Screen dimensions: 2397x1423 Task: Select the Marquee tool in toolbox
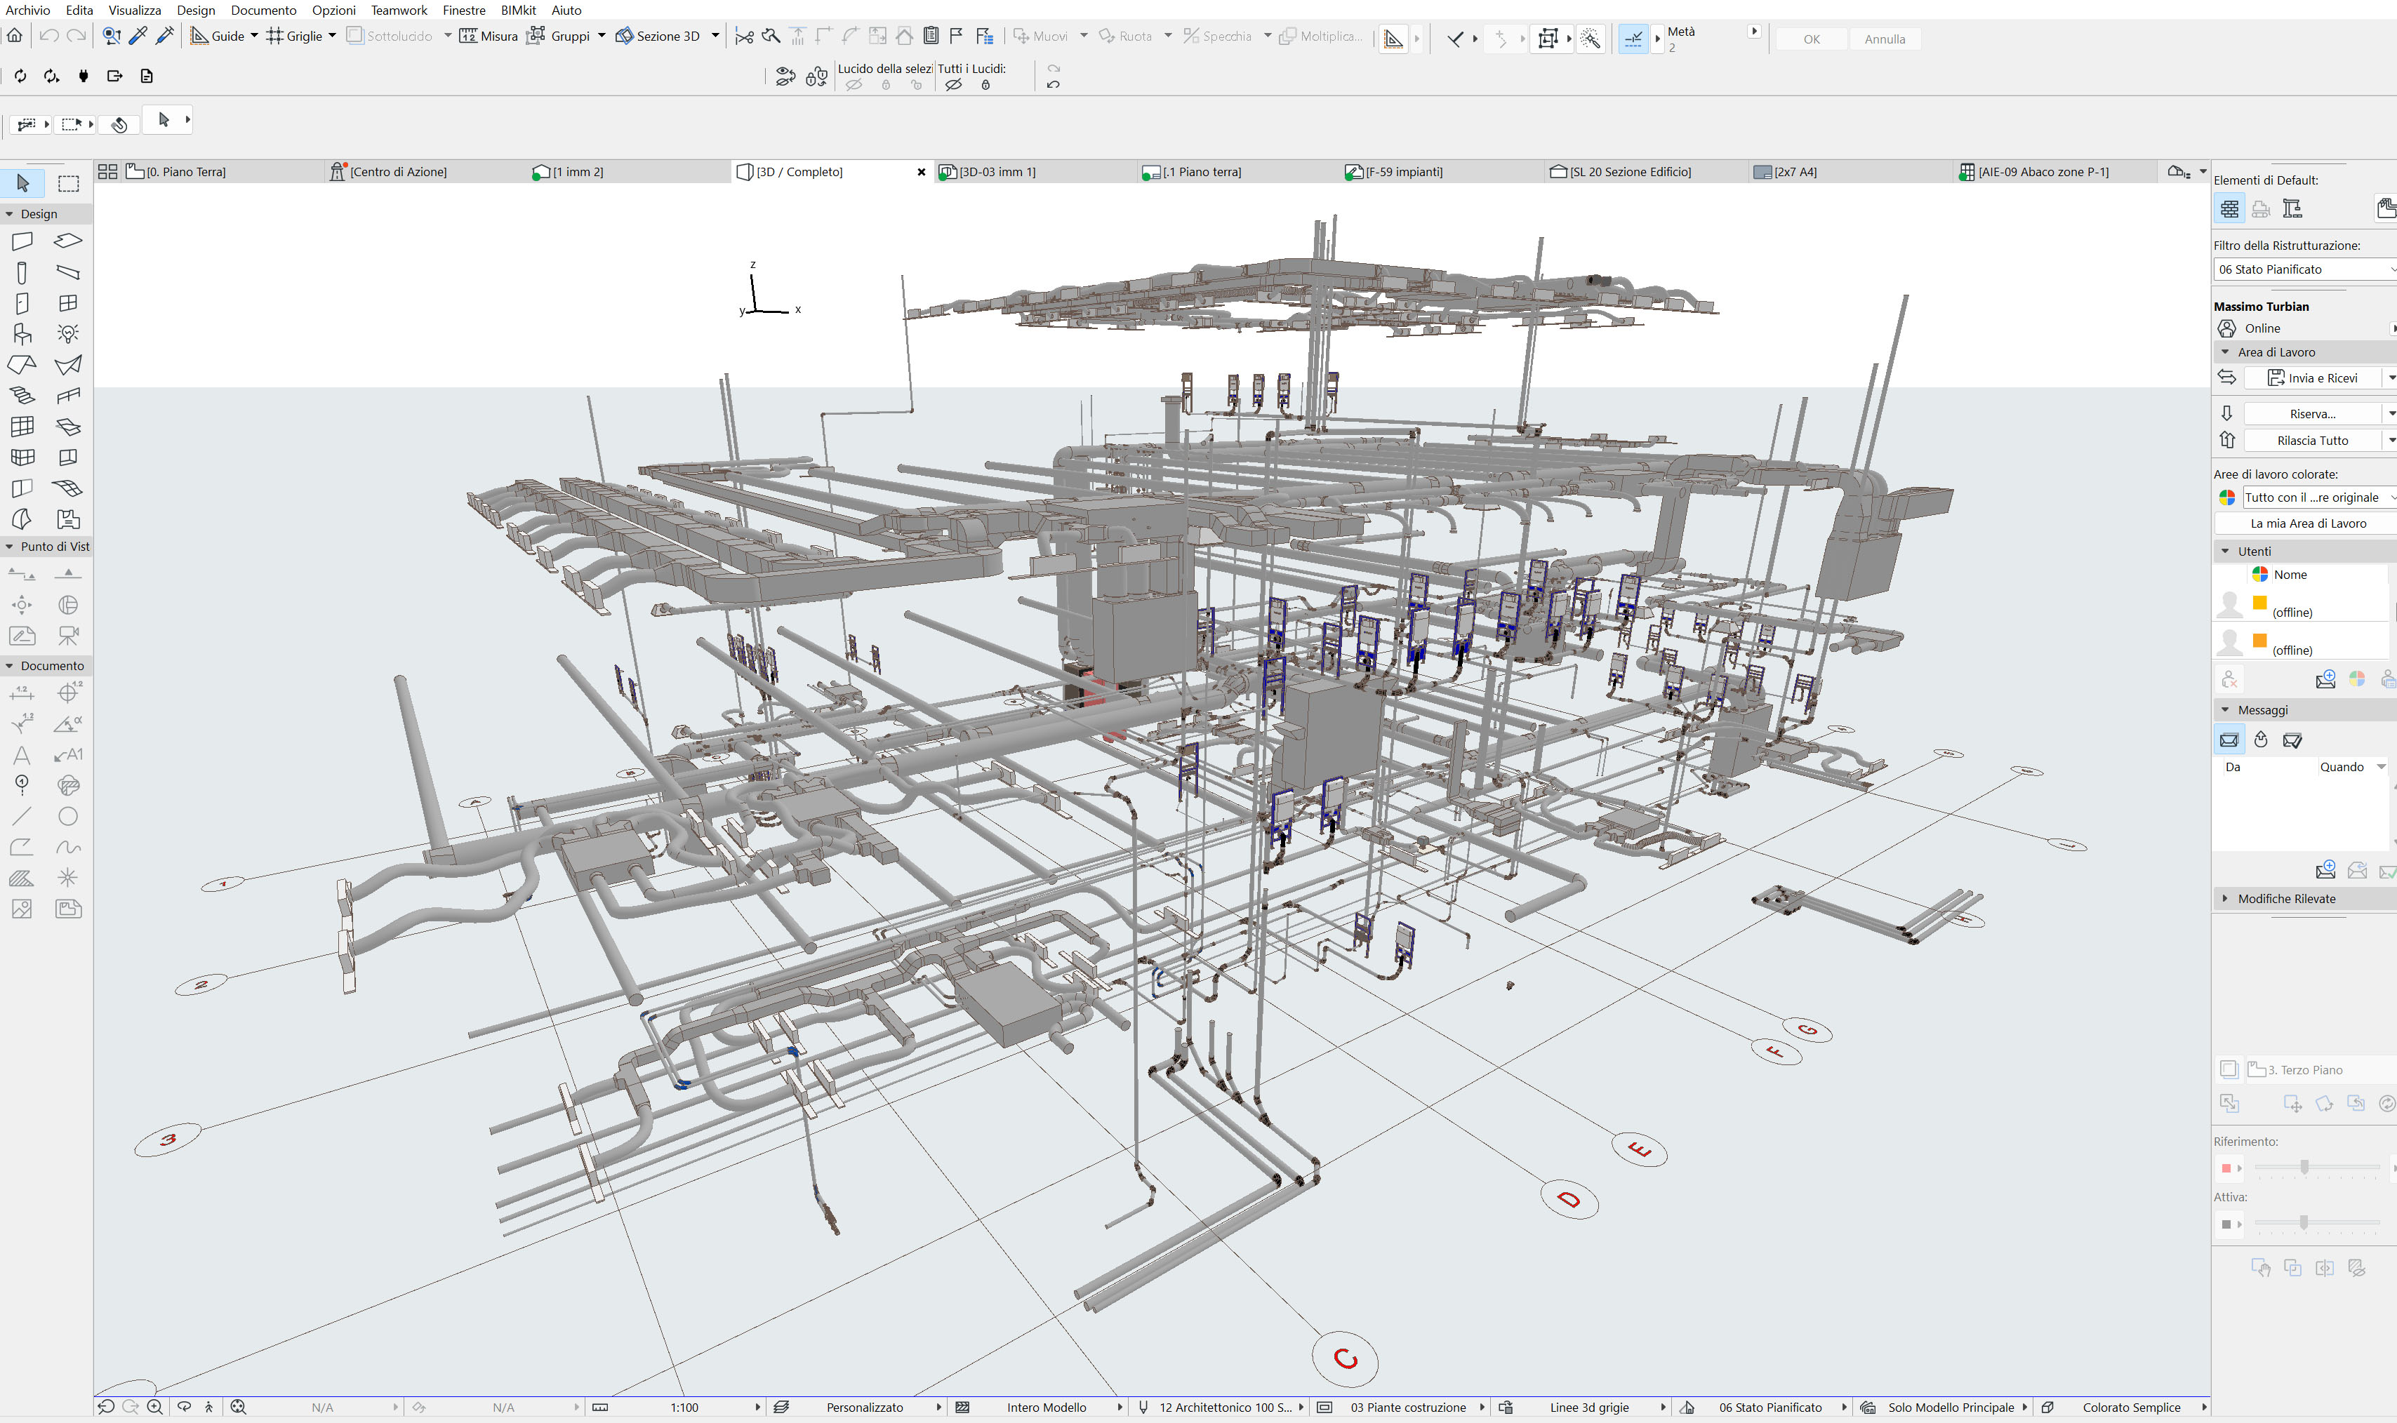68,183
